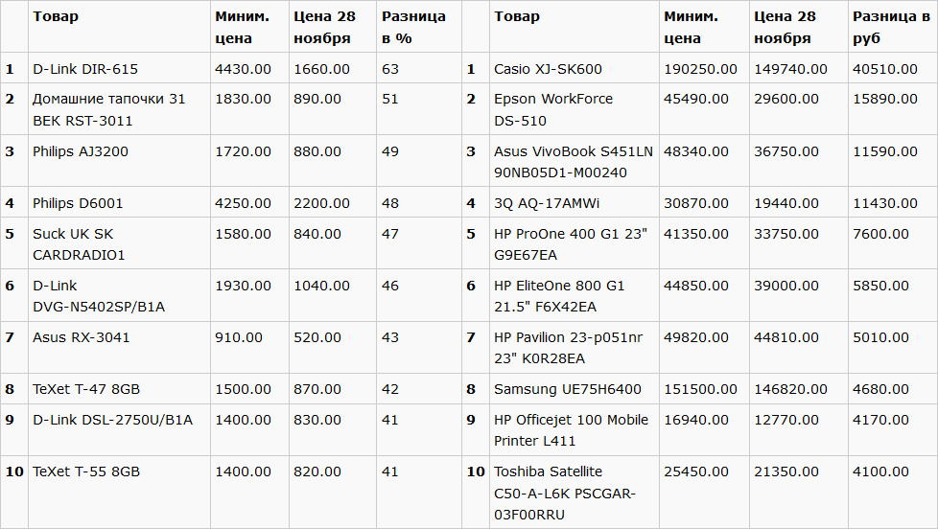Viewport: 938px width, 529px height.
Task: Click the Suck UK SK CARDRADIO1 cell
Action: click(x=119, y=243)
